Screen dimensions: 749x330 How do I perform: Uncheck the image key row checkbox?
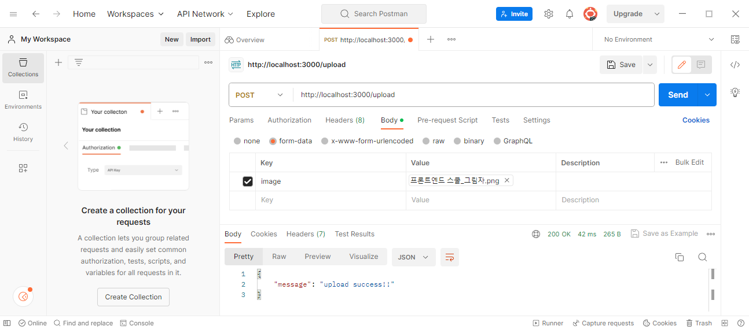click(x=248, y=181)
